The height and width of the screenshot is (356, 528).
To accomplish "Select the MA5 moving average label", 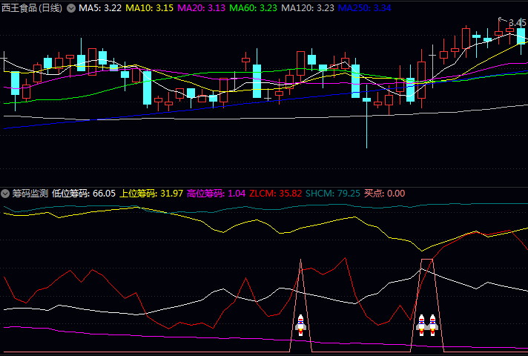I will point(100,8).
